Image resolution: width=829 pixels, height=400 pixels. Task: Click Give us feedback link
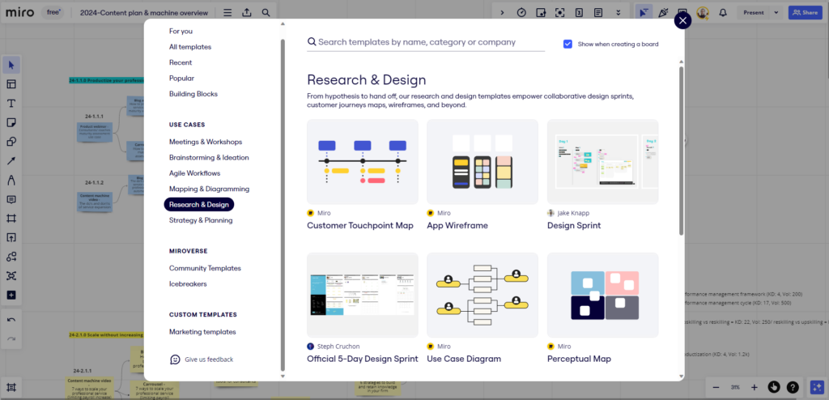(x=208, y=360)
